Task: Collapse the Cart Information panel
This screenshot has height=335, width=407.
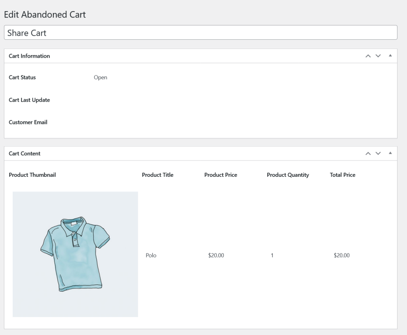Action: [390, 56]
